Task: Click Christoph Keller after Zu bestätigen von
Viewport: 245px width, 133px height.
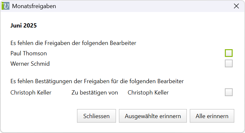Action: [x=148, y=93]
